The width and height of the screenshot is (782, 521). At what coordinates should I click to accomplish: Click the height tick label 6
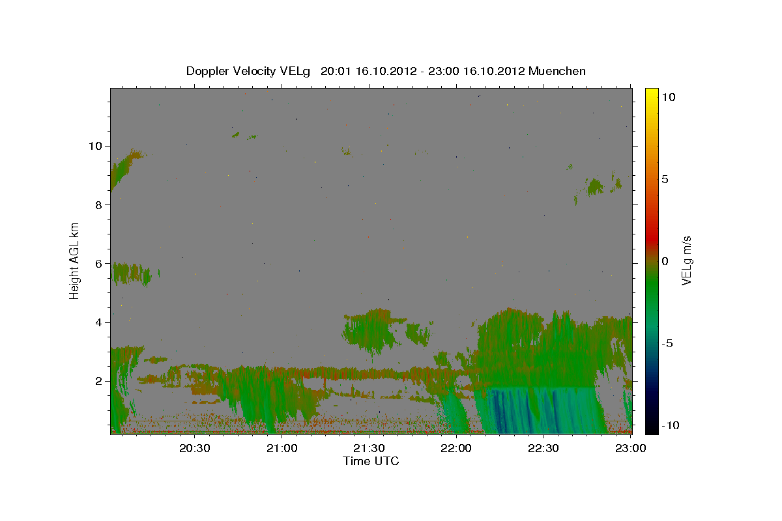100,264
